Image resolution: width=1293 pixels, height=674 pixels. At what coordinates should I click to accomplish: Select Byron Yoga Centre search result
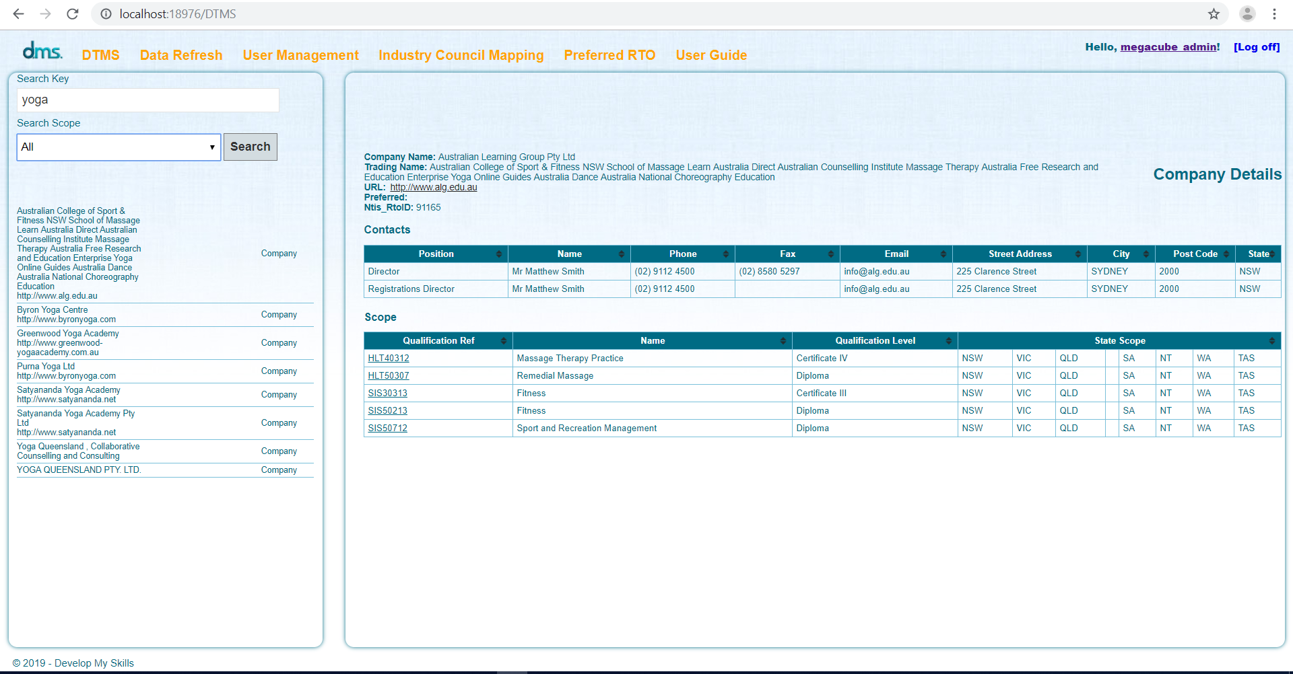click(x=165, y=314)
